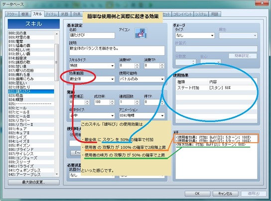Select skill 037:サイレンス

pos(31,154)
